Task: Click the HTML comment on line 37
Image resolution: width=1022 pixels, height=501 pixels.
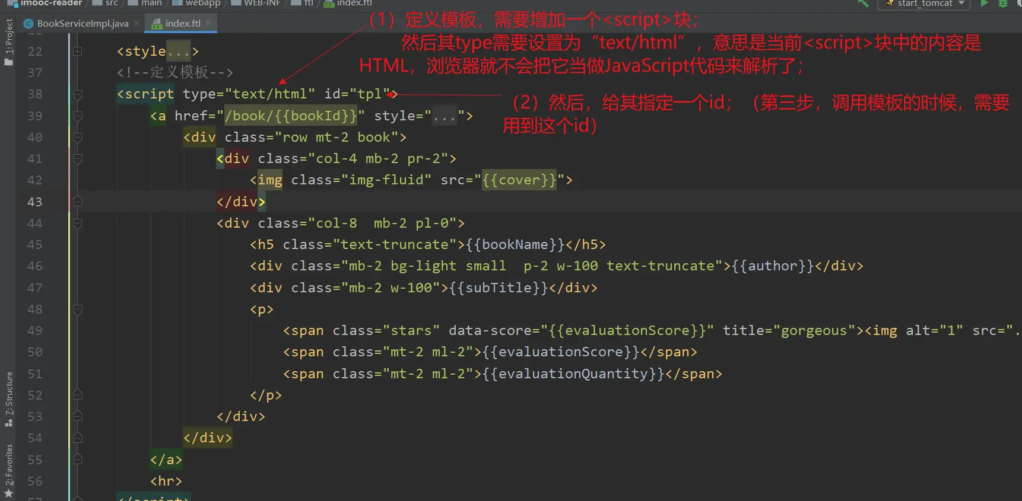Action: pyautogui.click(x=175, y=72)
